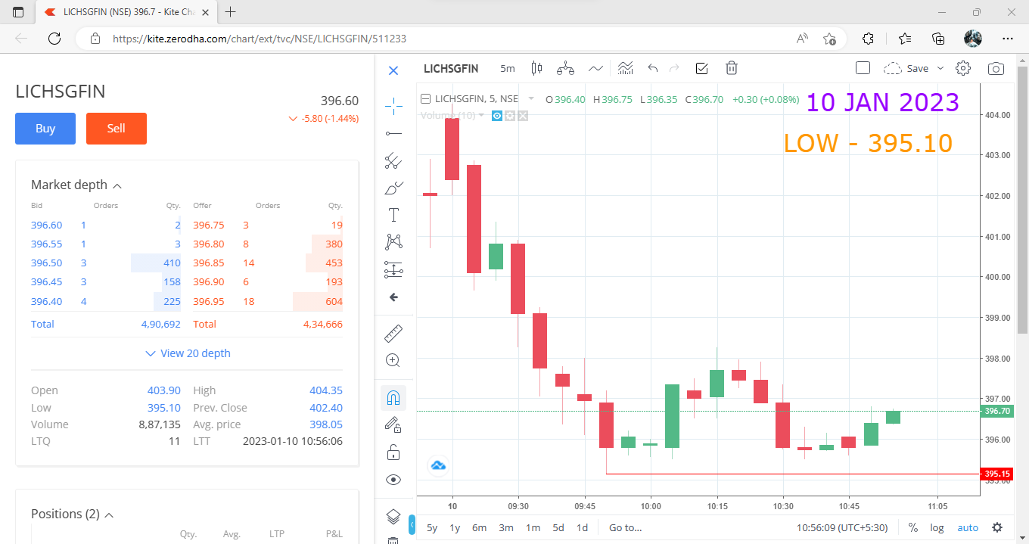The height and width of the screenshot is (544, 1029).
Task: Open the text annotation tool
Action: [393, 214]
